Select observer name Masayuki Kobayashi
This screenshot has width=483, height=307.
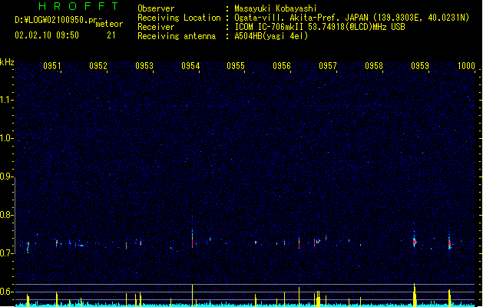(276, 8)
